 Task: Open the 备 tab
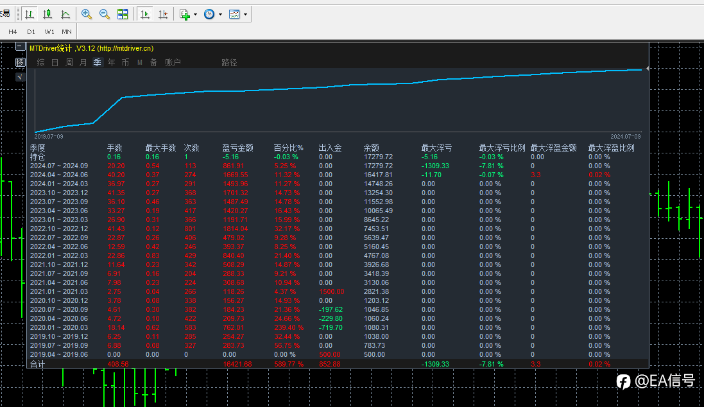(153, 62)
